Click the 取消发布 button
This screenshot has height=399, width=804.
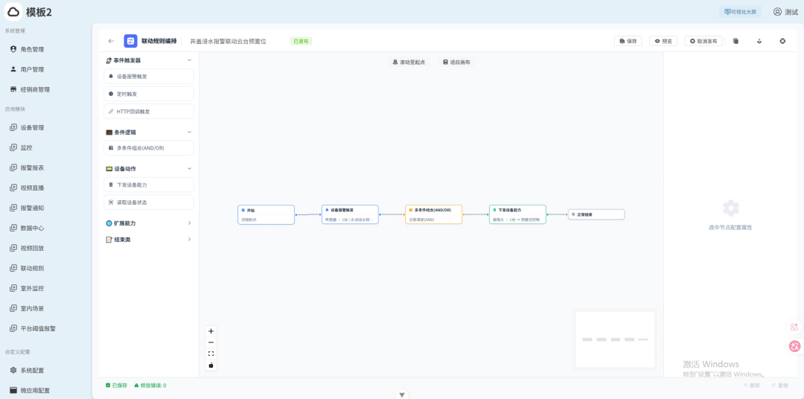[x=703, y=41]
